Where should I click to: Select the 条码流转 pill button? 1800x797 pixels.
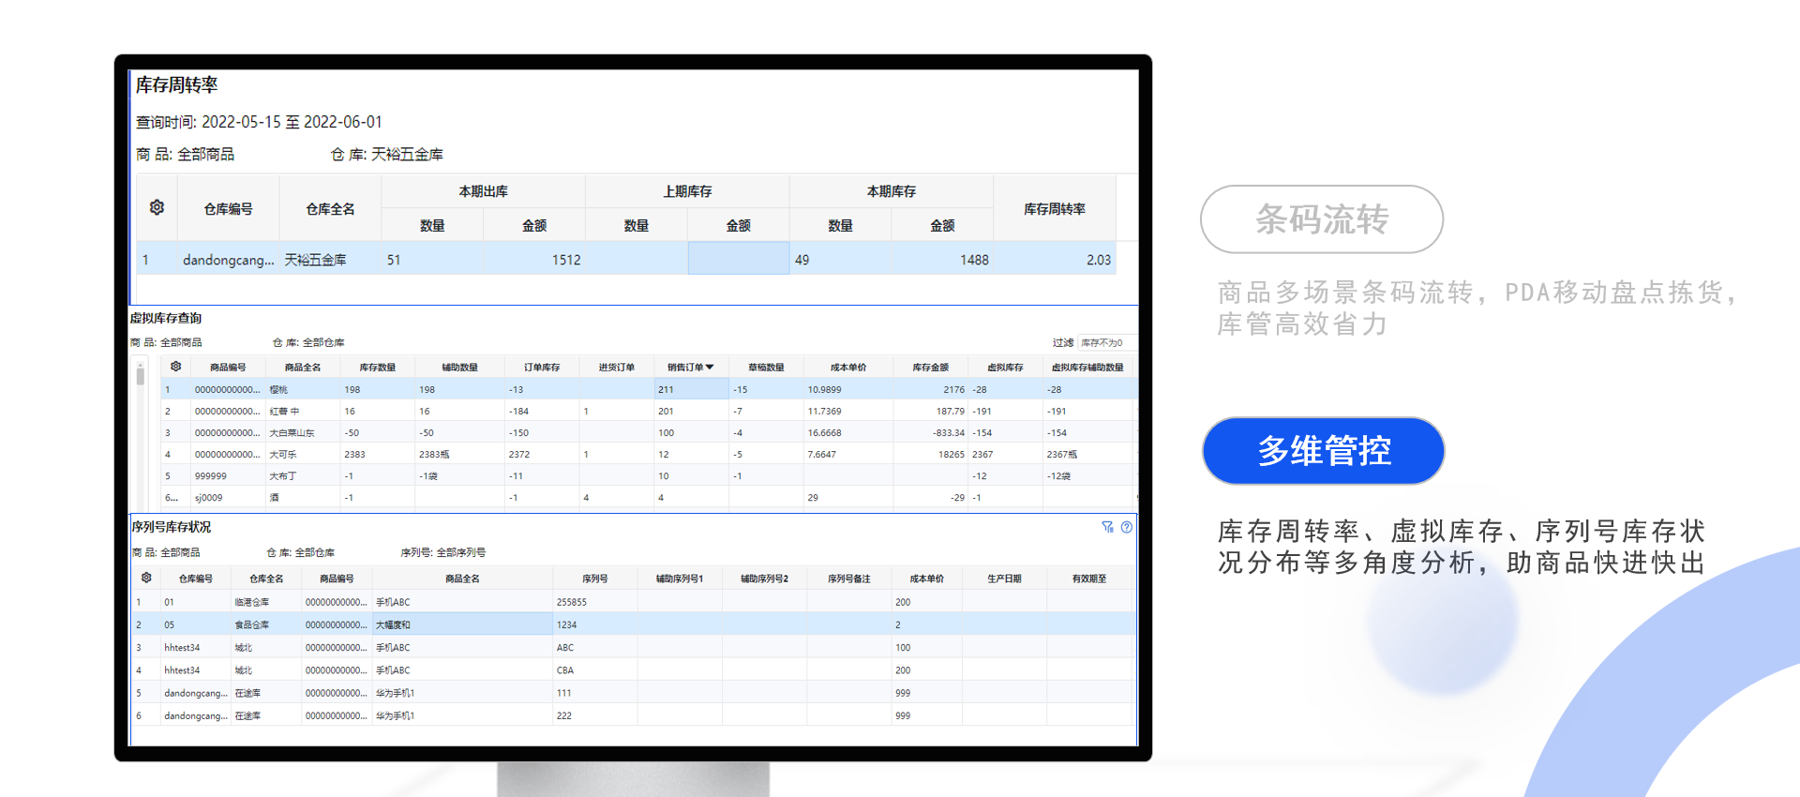[1322, 219]
